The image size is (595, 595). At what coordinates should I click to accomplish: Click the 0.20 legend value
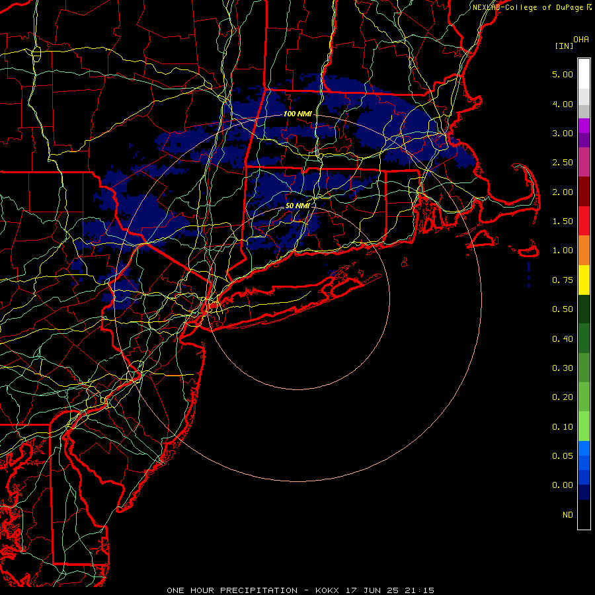click(563, 397)
